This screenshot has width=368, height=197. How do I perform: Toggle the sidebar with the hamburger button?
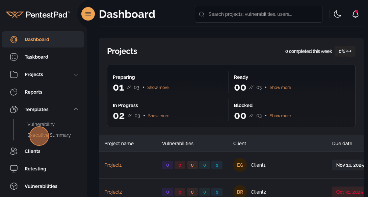pos(88,14)
